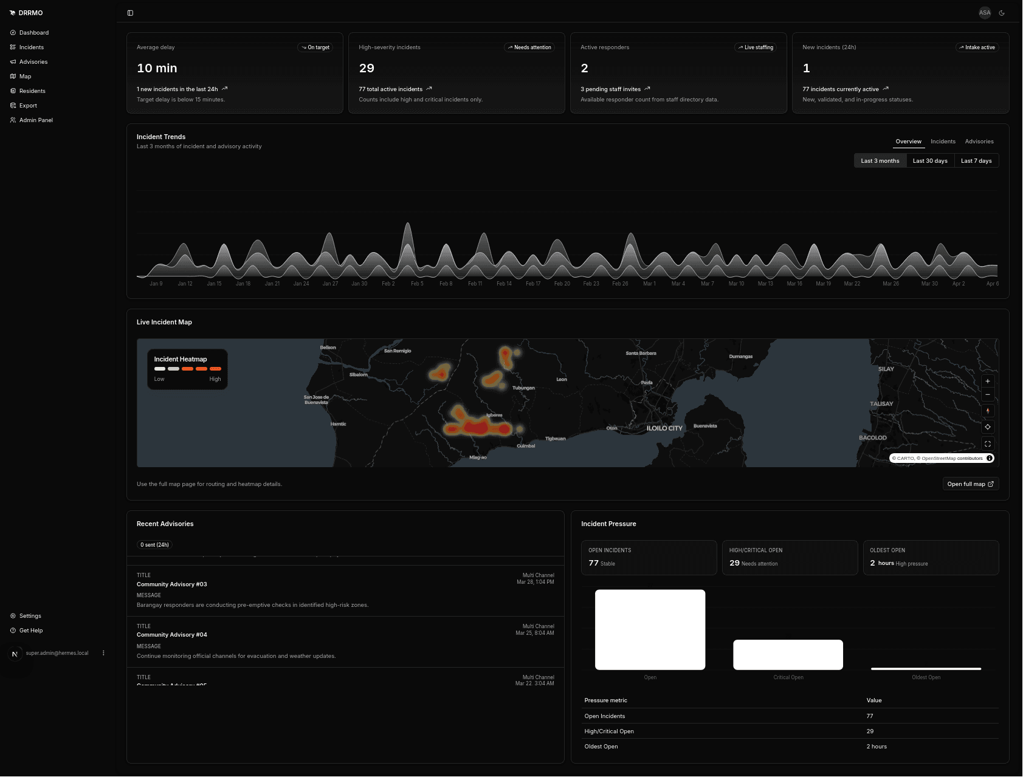
Task: Click the Open full map button
Action: [x=970, y=484]
